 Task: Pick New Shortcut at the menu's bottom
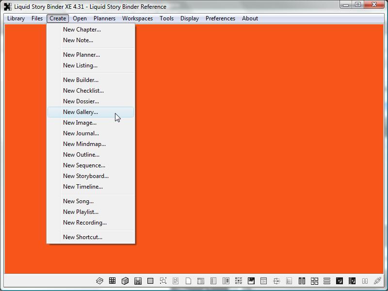(82, 237)
